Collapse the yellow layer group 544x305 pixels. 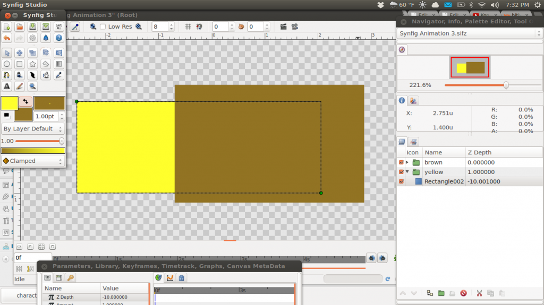pos(407,172)
